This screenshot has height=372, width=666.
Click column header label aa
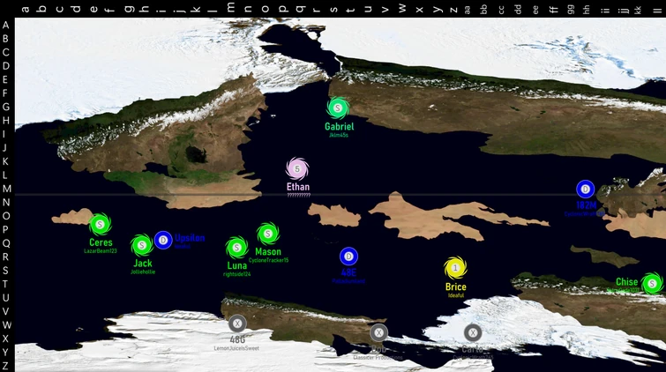(468, 10)
